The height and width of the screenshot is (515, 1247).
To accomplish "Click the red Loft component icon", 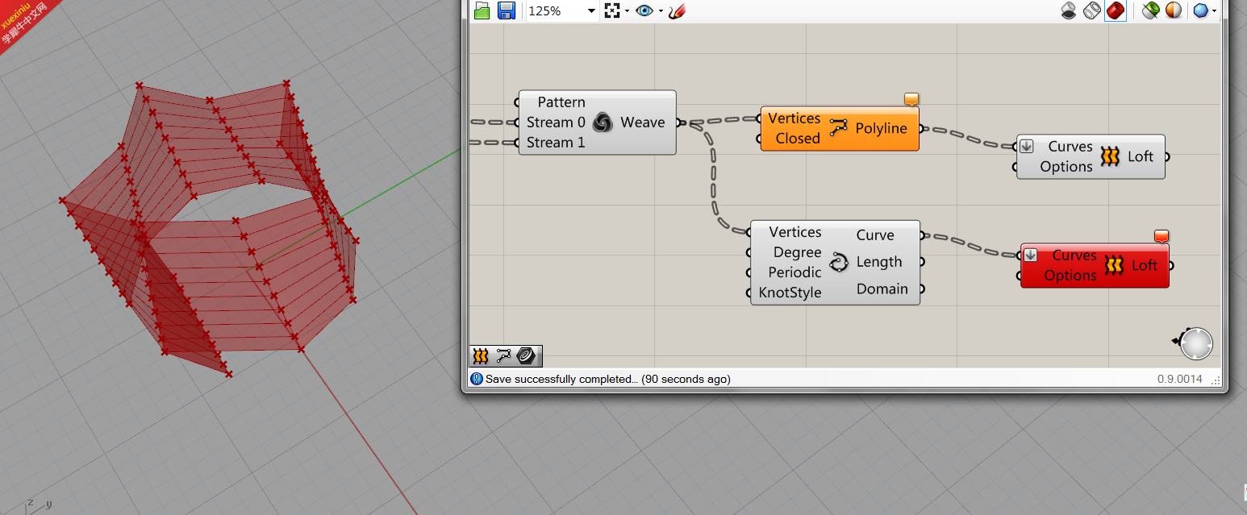I will 1114,265.
